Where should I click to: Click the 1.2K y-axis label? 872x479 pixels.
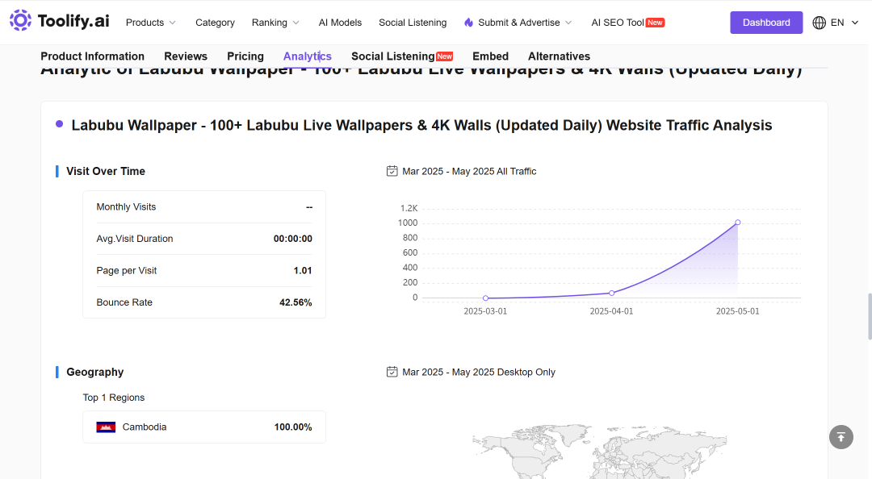[x=409, y=208]
